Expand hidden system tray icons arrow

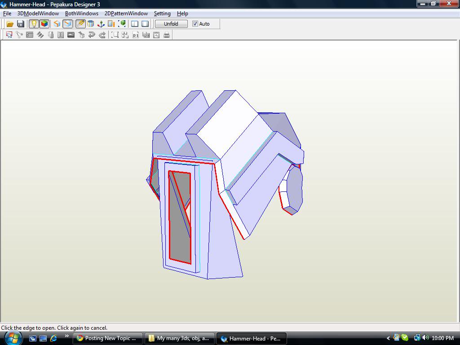(x=388, y=338)
